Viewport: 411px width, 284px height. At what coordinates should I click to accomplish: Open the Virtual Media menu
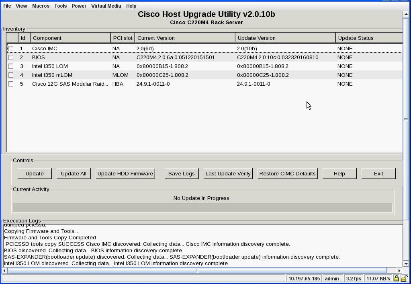pyautogui.click(x=106, y=6)
